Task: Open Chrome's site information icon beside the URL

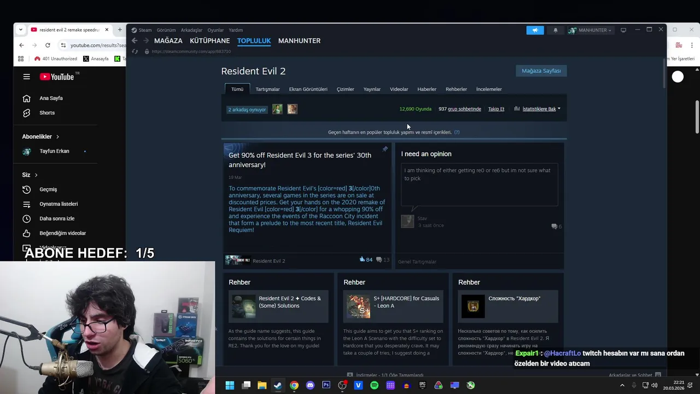Action: click(x=63, y=45)
